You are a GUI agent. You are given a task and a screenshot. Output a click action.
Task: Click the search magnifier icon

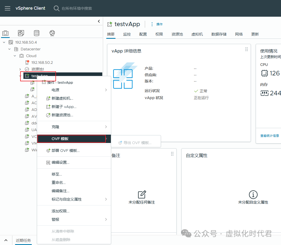pyautogui.click(x=57, y=8)
